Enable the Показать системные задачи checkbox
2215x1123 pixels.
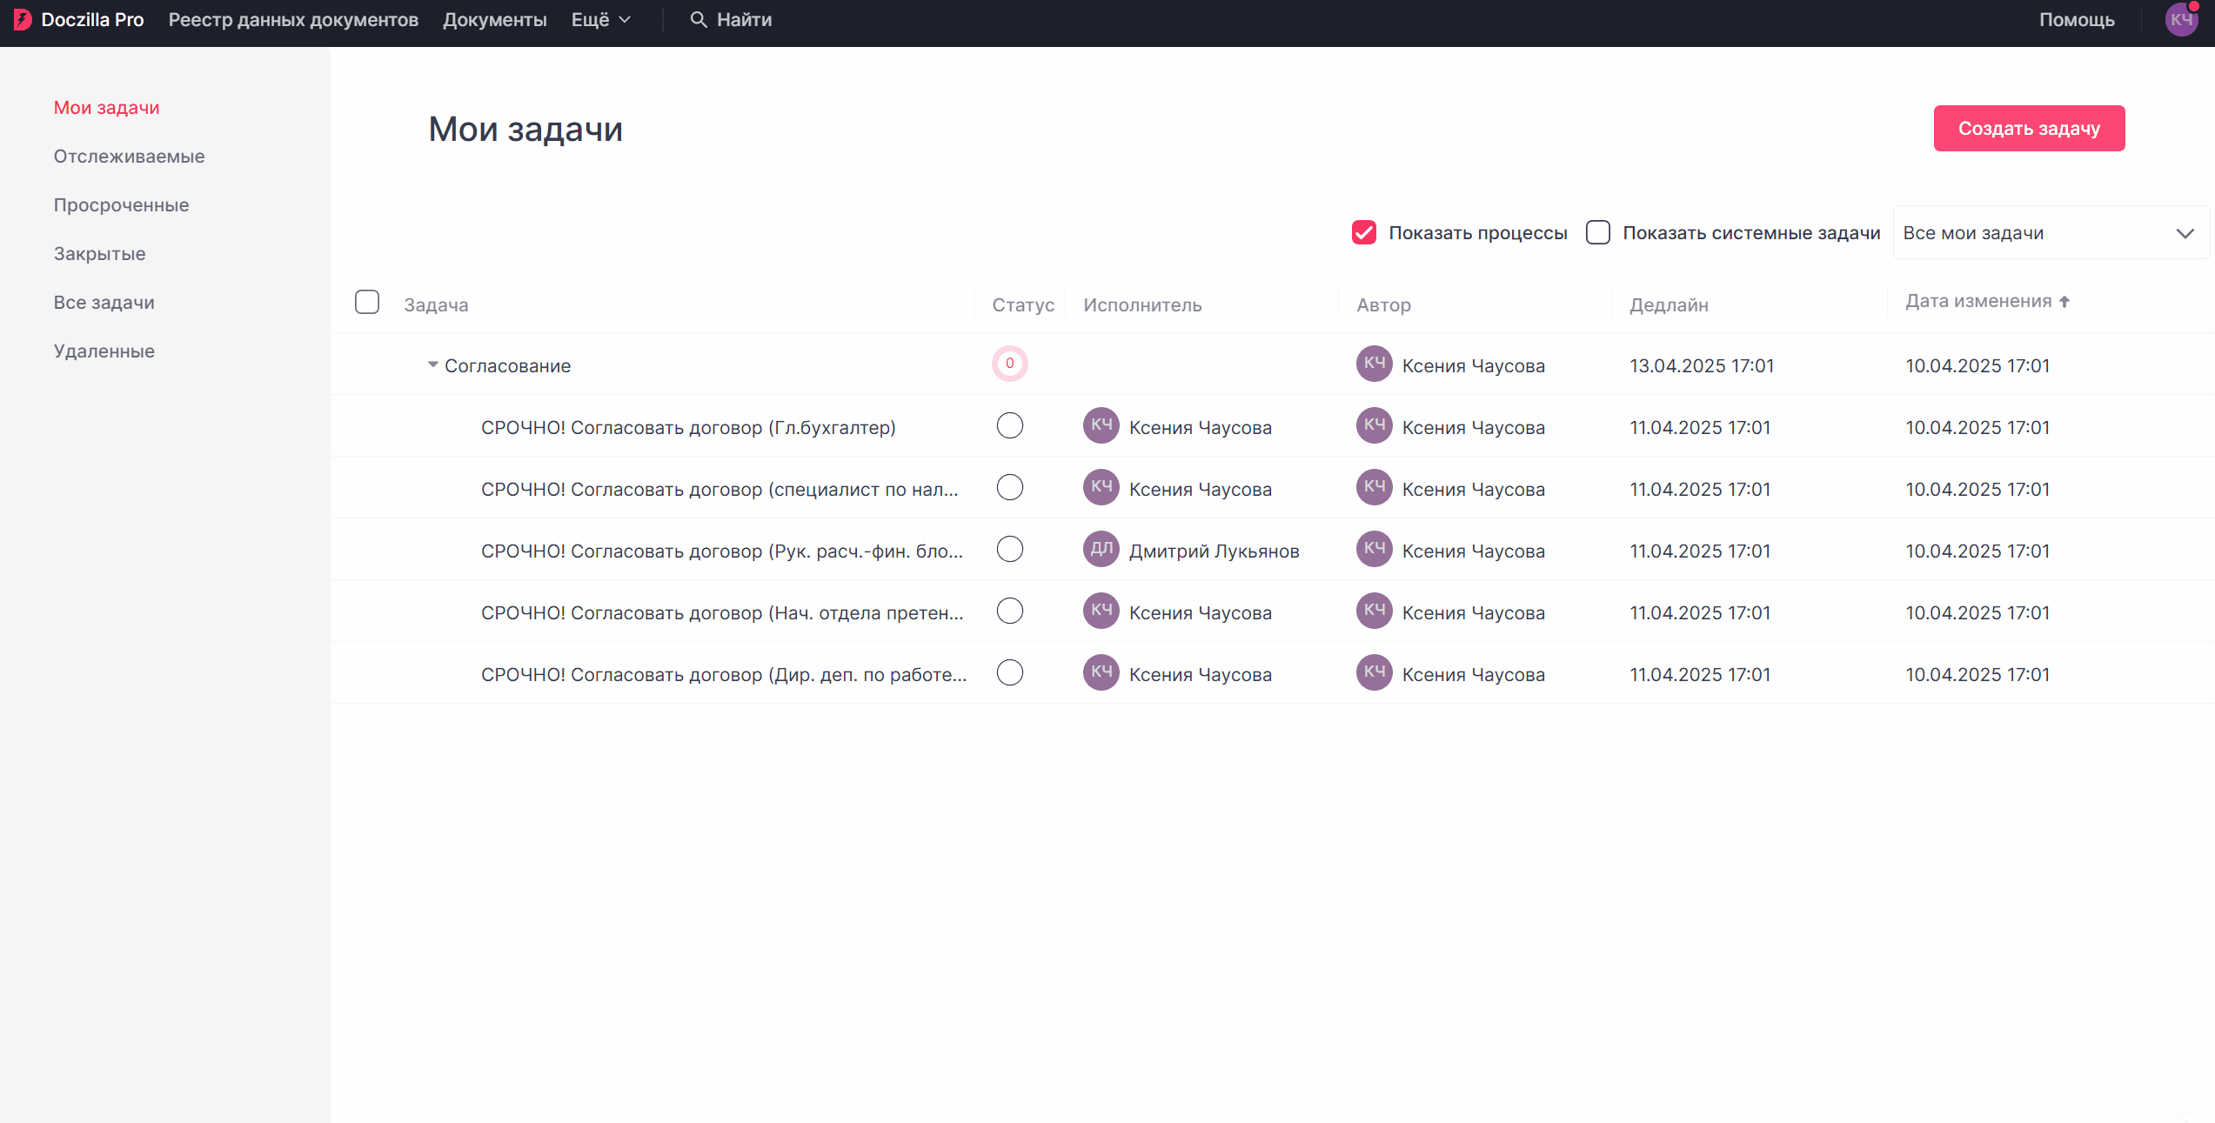pos(1597,232)
